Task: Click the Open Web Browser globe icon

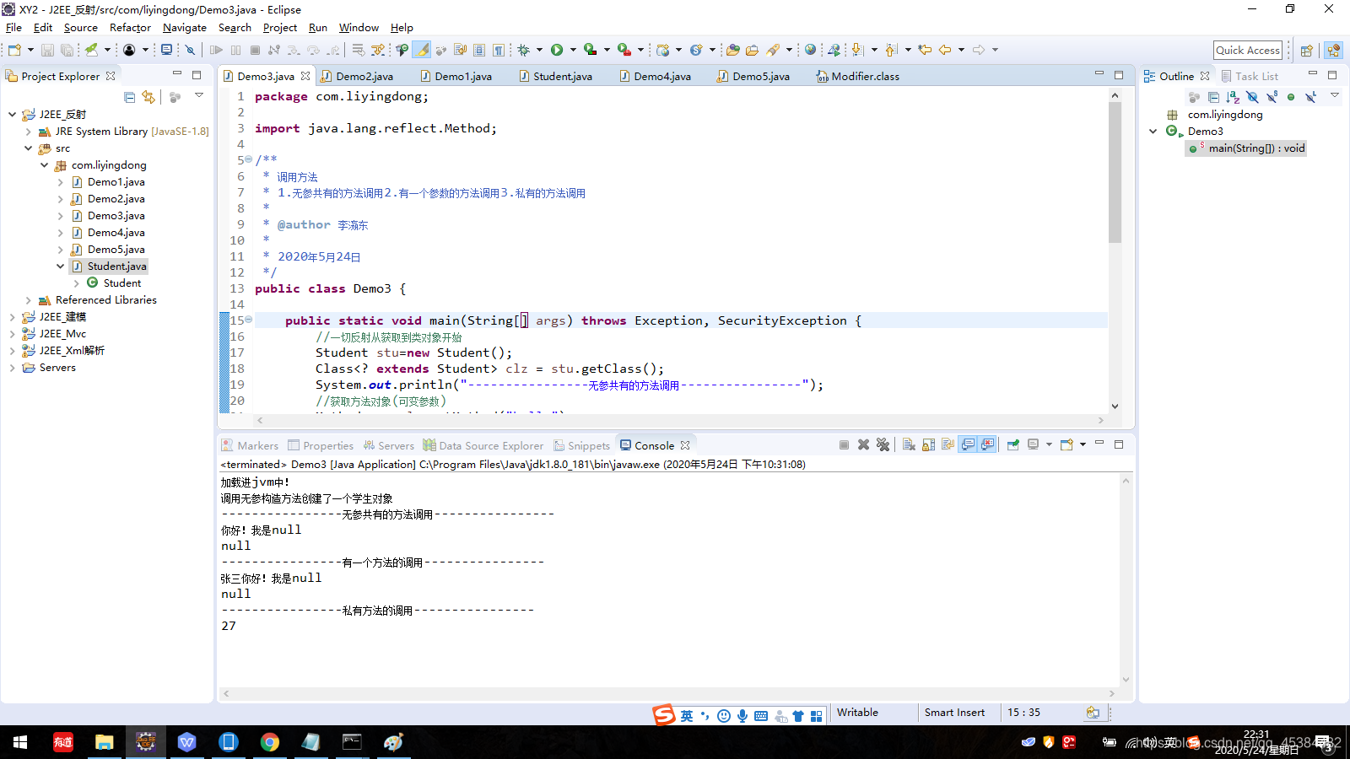Action: pyautogui.click(x=810, y=50)
